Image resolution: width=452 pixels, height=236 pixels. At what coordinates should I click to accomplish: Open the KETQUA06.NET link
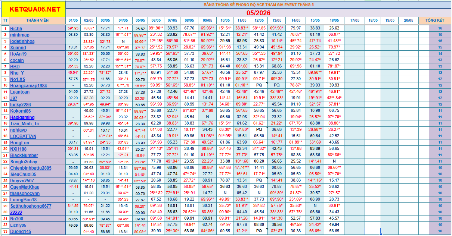[x=35, y=9]
